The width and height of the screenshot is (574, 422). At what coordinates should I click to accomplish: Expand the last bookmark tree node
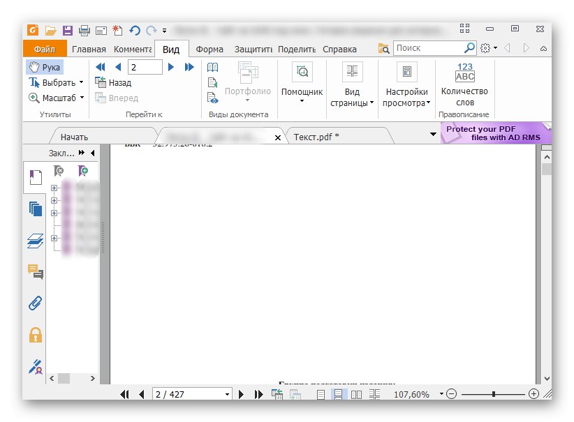(54, 238)
